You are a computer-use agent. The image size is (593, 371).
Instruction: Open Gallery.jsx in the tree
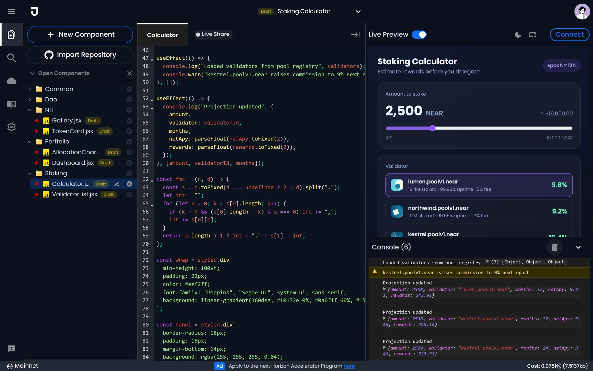click(x=67, y=121)
